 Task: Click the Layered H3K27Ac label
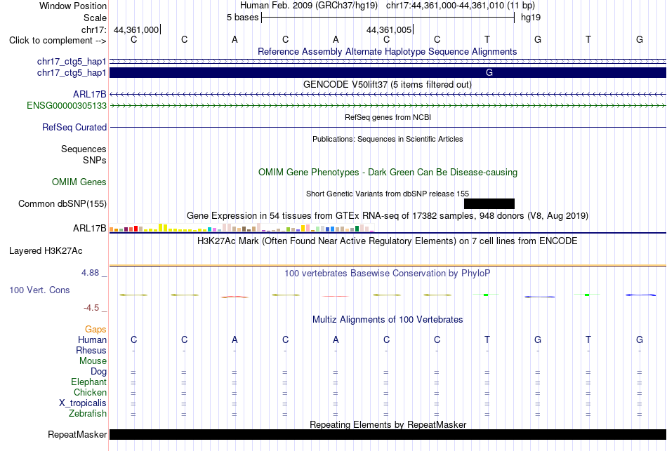click(x=46, y=251)
